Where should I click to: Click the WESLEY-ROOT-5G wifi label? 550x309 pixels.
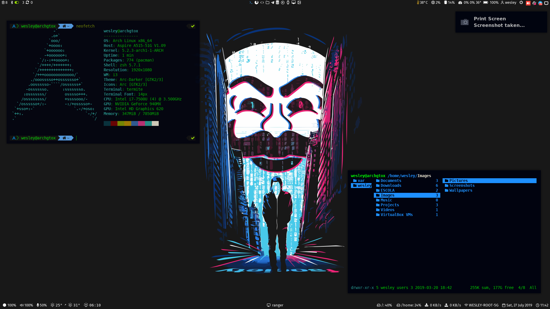pyautogui.click(x=483, y=305)
